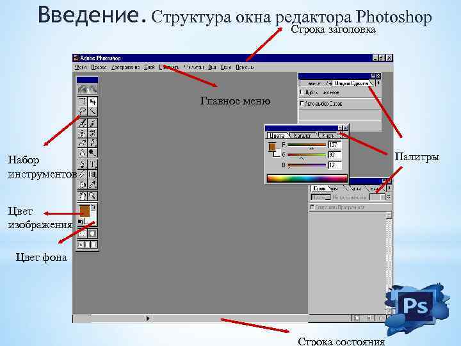Tick the preserve transparency checkbox in Слои palette
Viewport: 461px width, 346px height.
point(312,207)
